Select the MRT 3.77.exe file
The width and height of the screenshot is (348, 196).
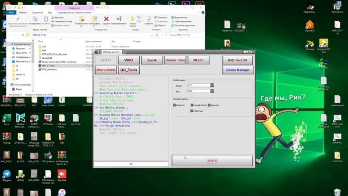point(48,65)
